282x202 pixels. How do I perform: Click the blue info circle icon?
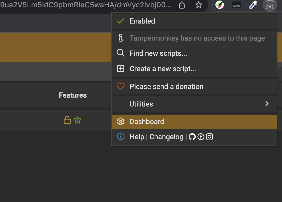[121, 136]
